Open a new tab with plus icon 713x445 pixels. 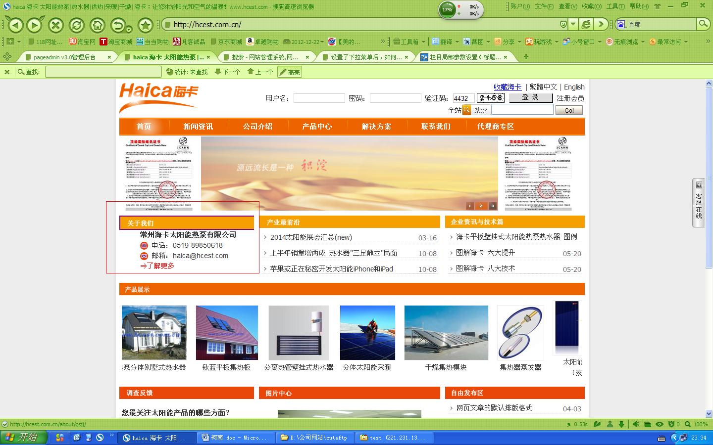tap(526, 57)
